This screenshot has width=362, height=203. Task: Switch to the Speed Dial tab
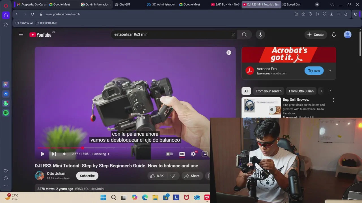coord(296,5)
